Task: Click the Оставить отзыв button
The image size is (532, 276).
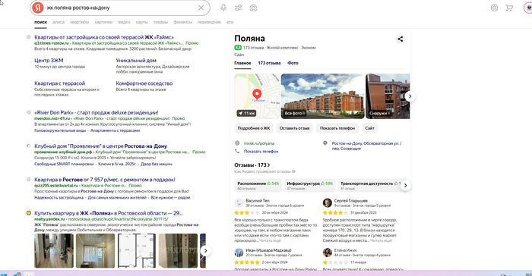Action: pyautogui.click(x=295, y=128)
